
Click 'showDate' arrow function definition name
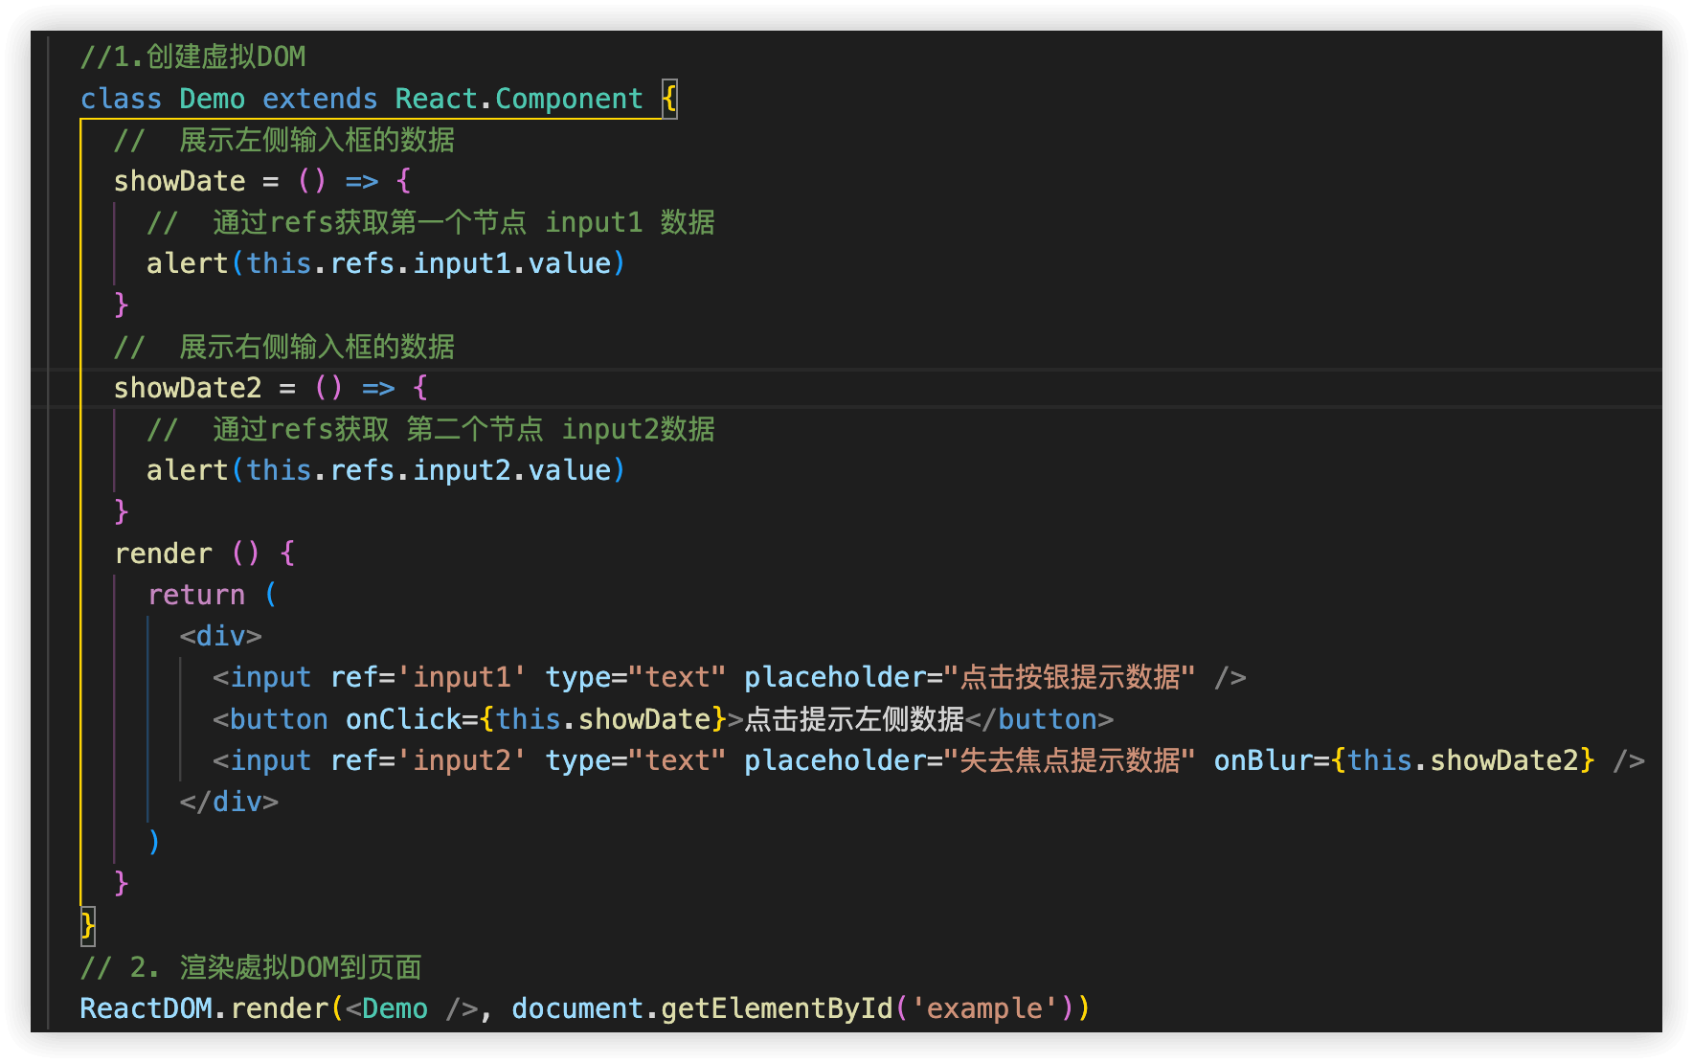click(x=179, y=181)
